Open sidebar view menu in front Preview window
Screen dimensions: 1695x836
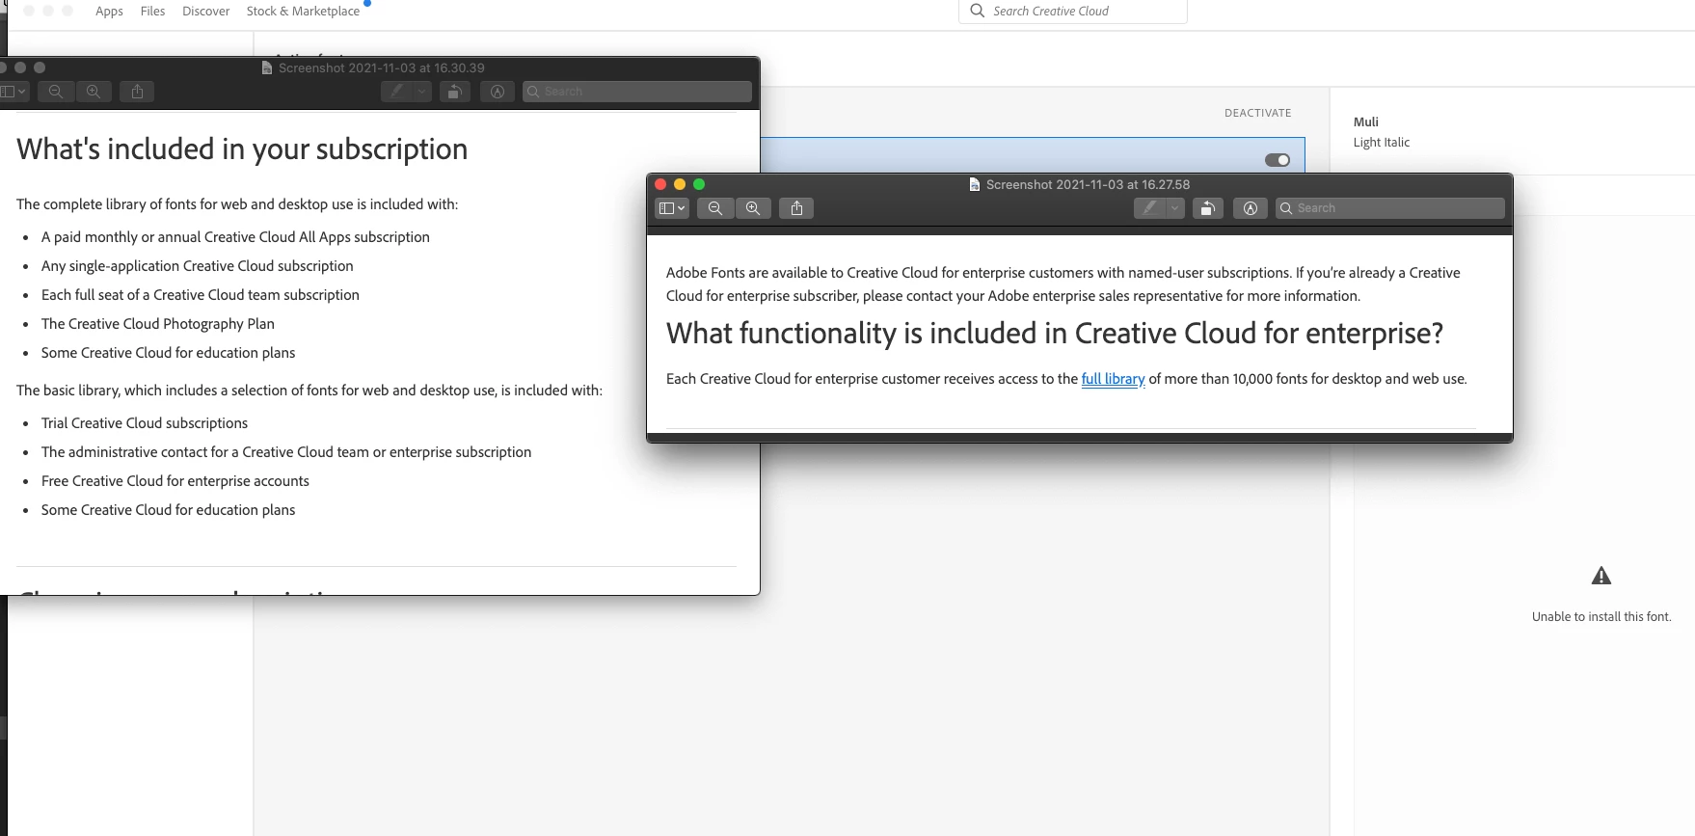671,208
